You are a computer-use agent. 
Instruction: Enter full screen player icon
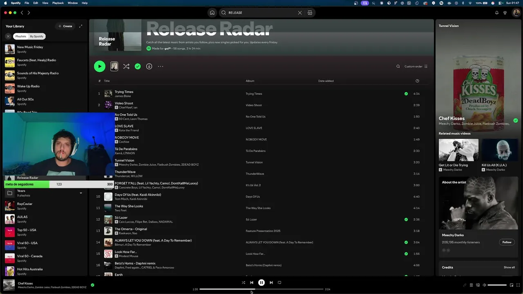click(x=518, y=285)
